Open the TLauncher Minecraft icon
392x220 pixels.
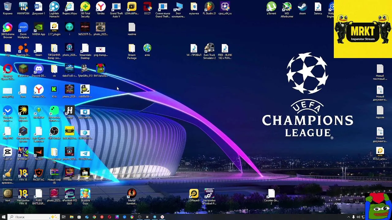pos(23,71)
